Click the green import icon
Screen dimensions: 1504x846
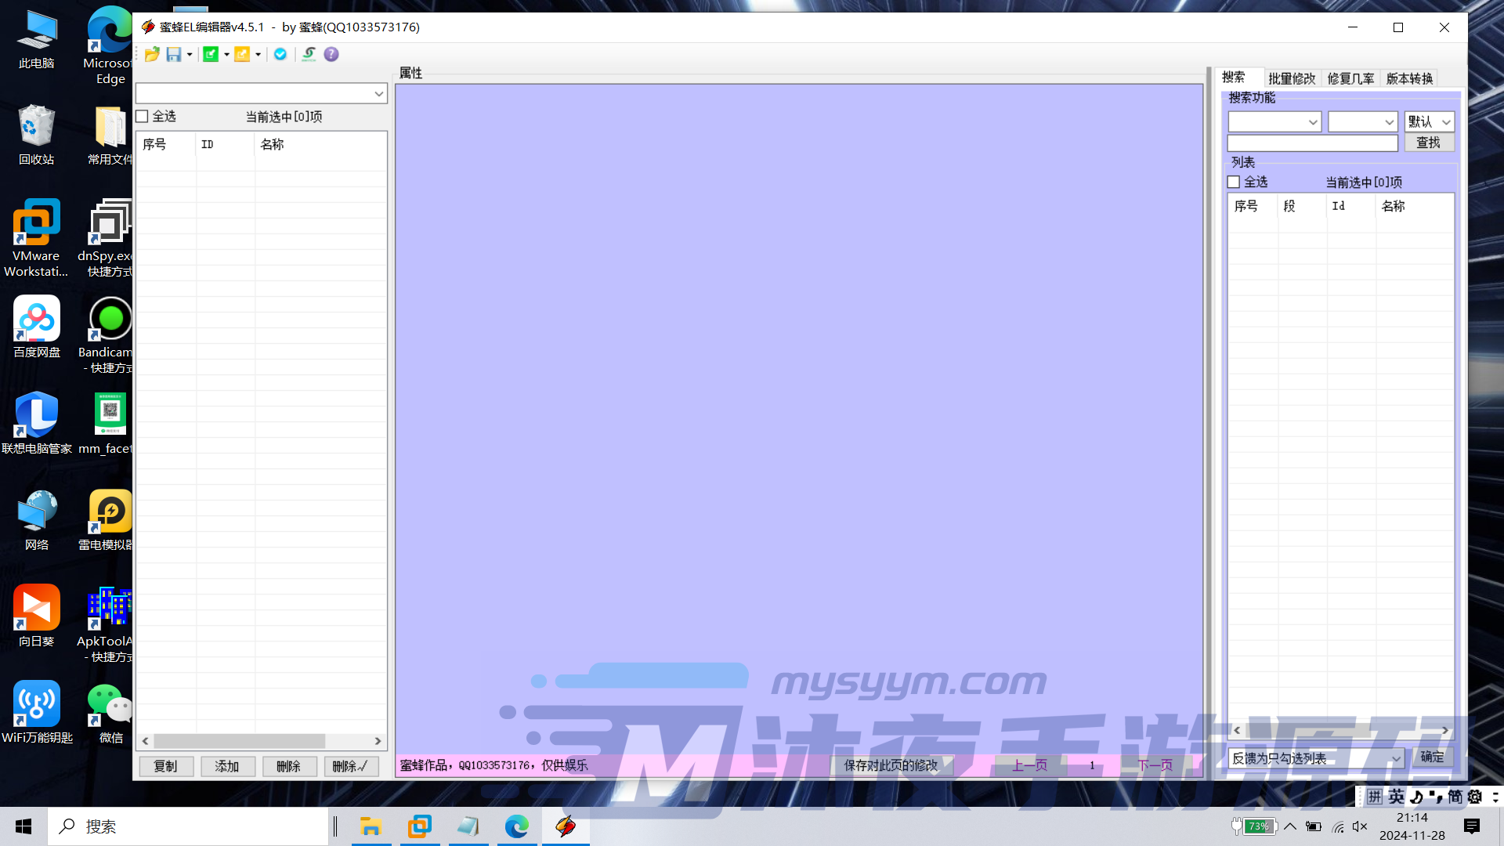(x=210, y=54)
